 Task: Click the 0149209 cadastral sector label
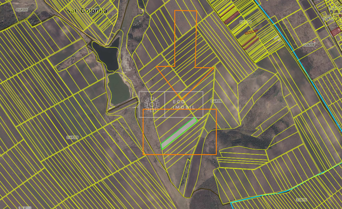[72, 137]
